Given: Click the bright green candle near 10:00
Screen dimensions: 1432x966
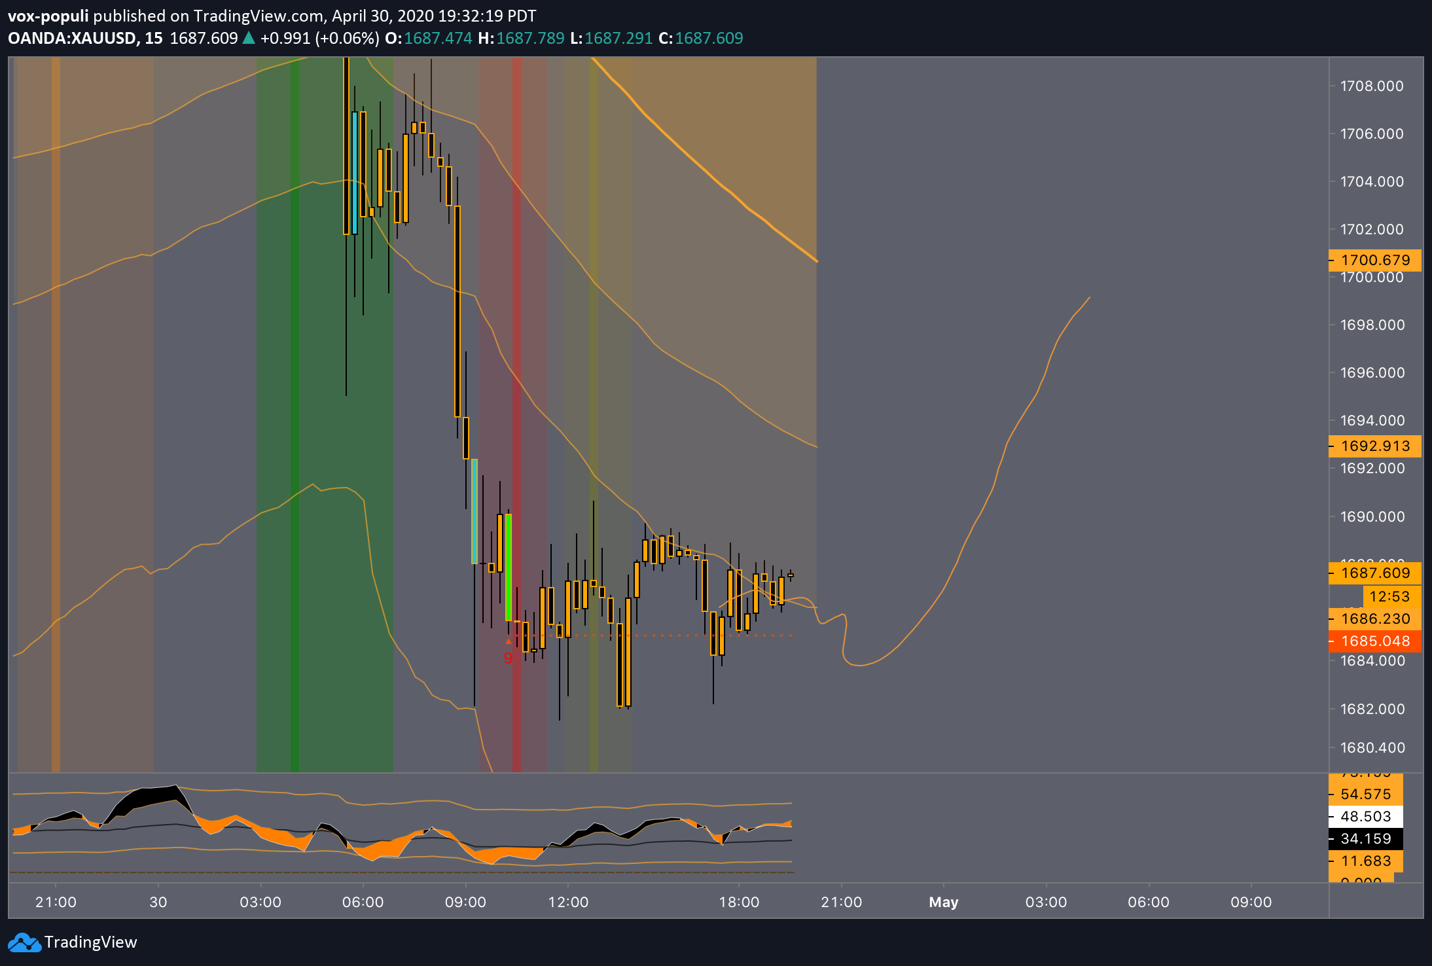Looking at the screenshot, I should tap(508, 567).
